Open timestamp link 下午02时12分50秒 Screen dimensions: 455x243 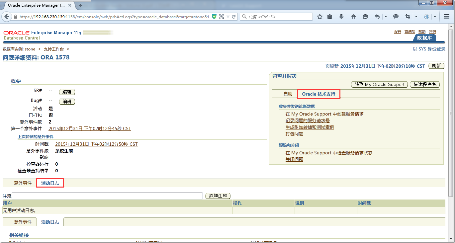(x=96, y=144)
